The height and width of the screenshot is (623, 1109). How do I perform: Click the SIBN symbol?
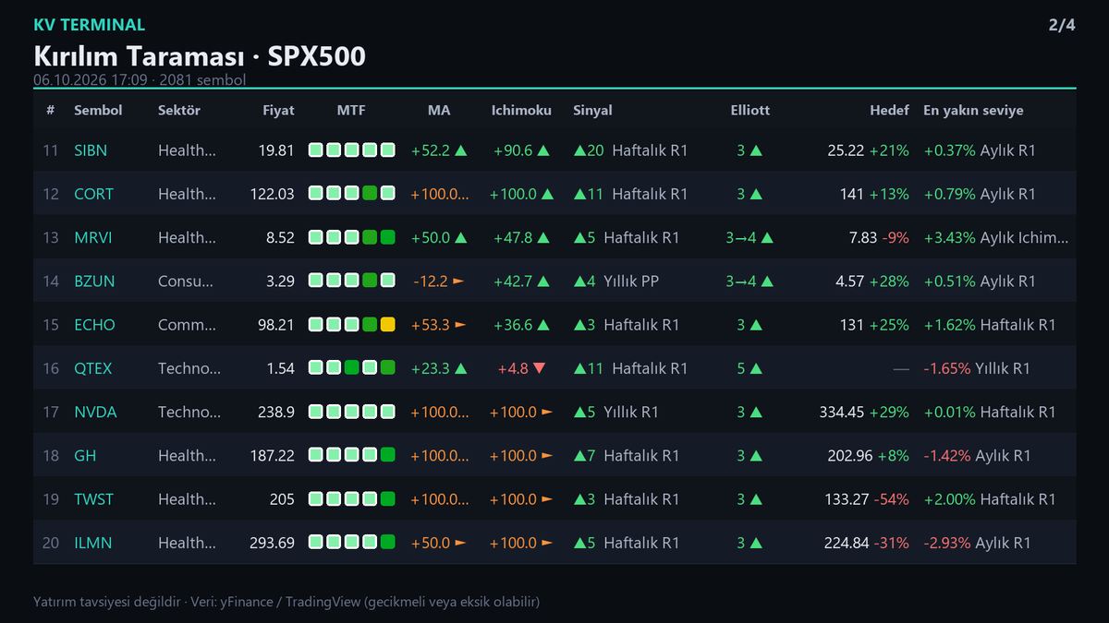pyautogui.click(x=91, y=150)
